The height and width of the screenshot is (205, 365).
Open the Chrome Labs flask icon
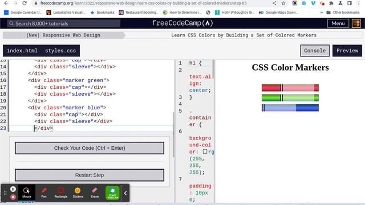click(340, 3)
